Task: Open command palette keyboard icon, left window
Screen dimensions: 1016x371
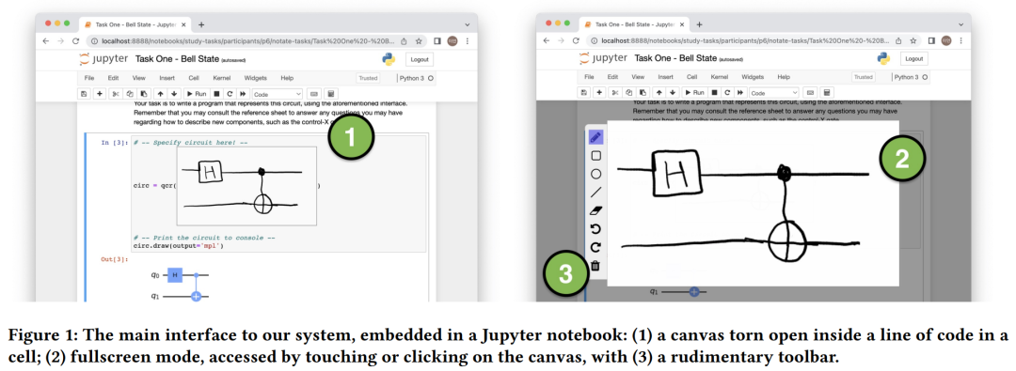Action: 313,94
